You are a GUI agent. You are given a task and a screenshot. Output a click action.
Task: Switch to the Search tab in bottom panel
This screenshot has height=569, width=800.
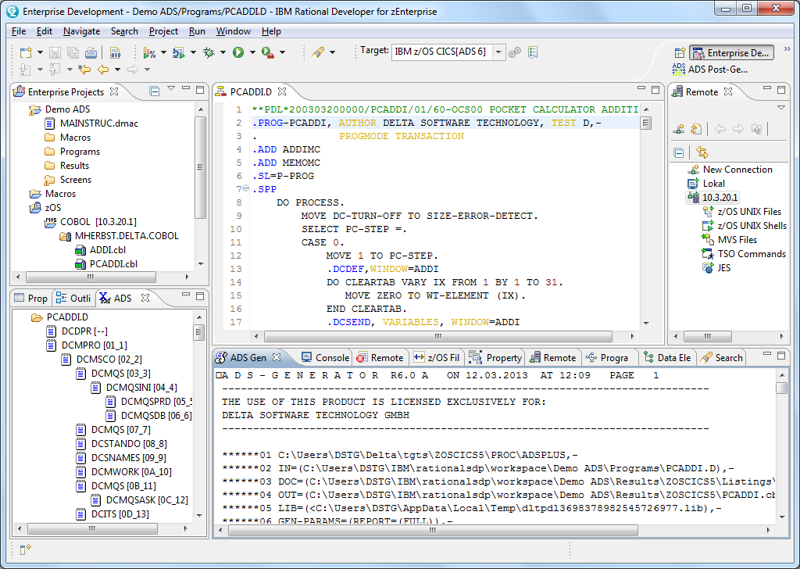722,358
